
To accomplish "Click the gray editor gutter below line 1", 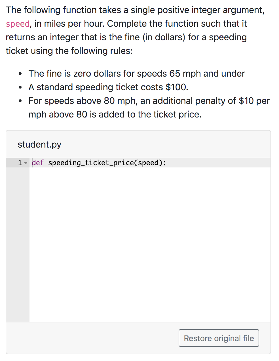I will coord(18,244).
